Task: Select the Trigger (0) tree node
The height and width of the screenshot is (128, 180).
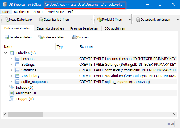Action: 24,99
